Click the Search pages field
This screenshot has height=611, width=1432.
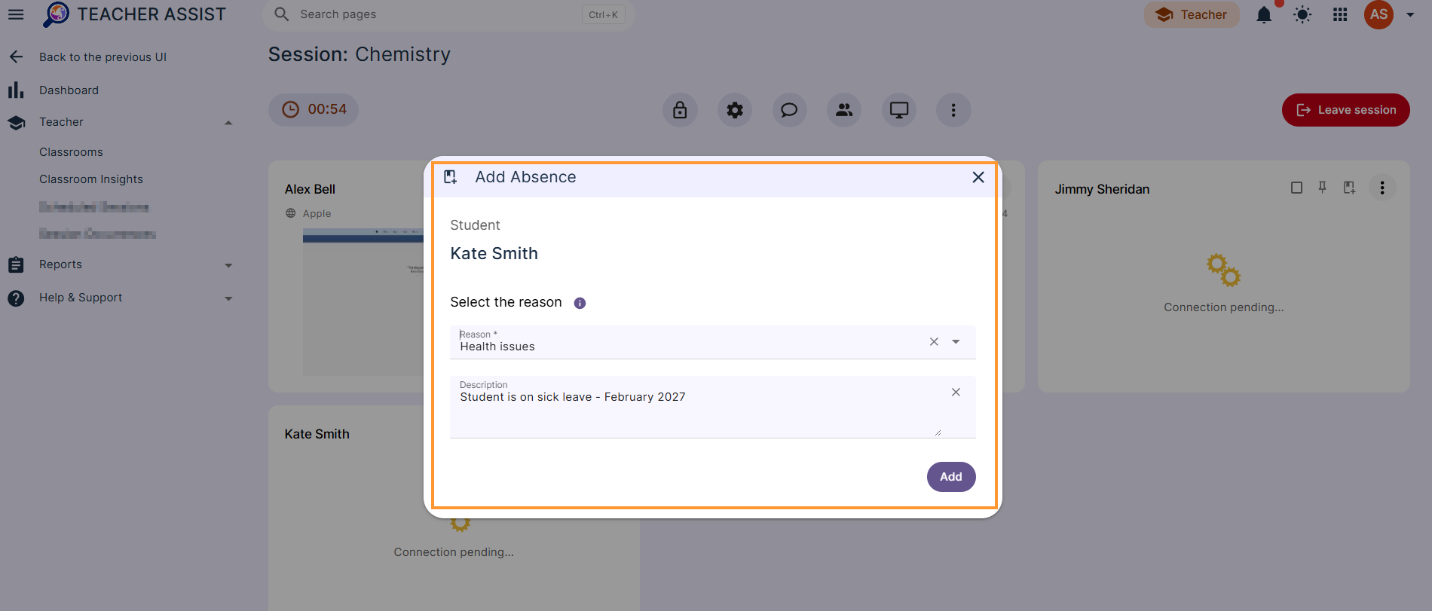(x=448, y=14)
